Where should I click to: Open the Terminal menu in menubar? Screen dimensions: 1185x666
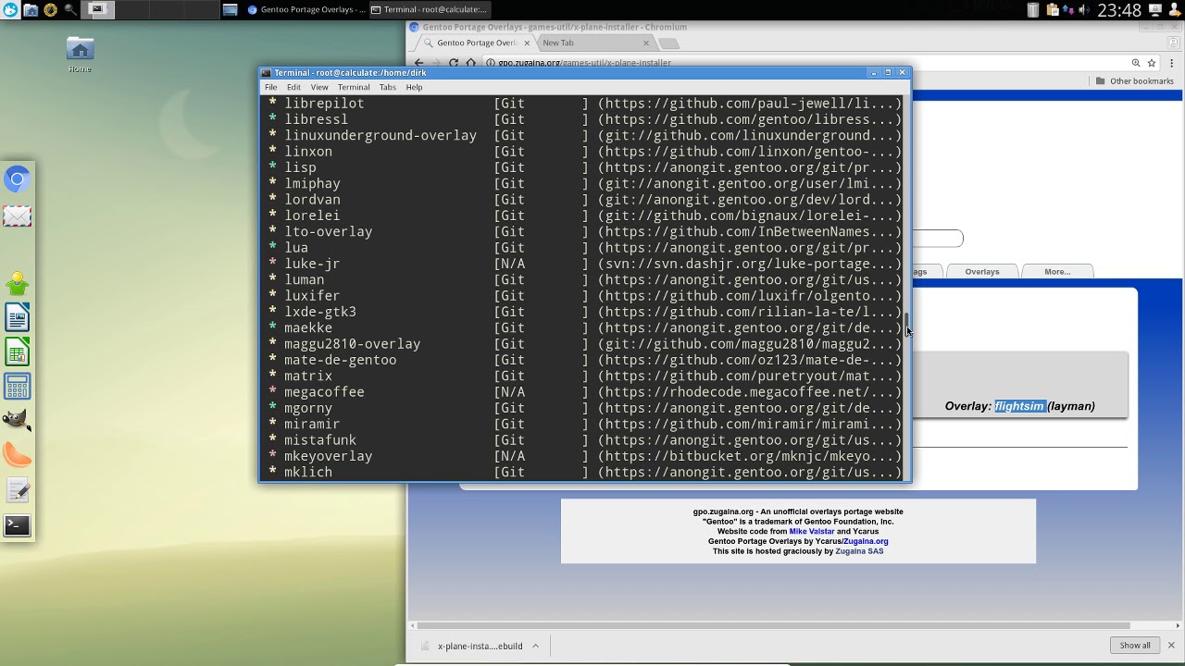click(x=354, y=87)
